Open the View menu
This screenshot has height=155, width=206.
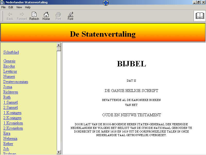(x=19, y=7)
